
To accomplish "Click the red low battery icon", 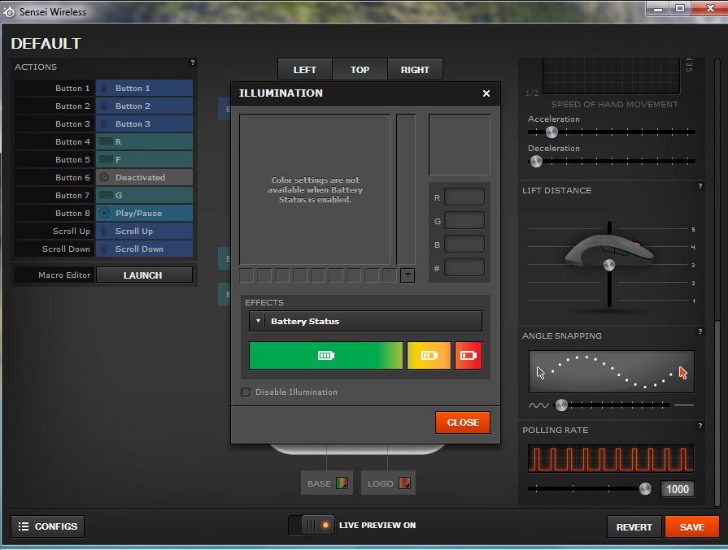I will pos(469,355).
